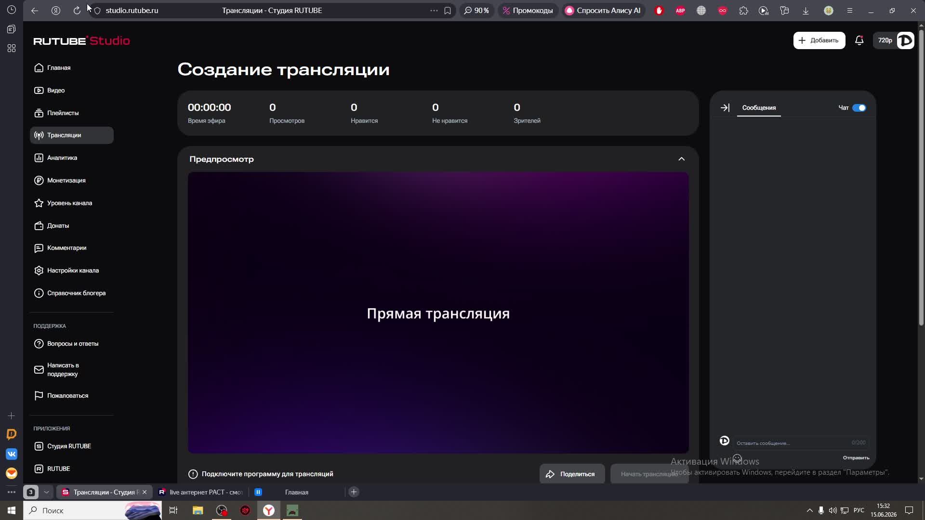Screen dimensions: 925x520
Task: Click the Windows Поиск search box
Action: 93,510
